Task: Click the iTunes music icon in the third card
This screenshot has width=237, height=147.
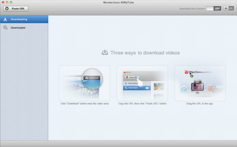Action: [x=184, y=89]
